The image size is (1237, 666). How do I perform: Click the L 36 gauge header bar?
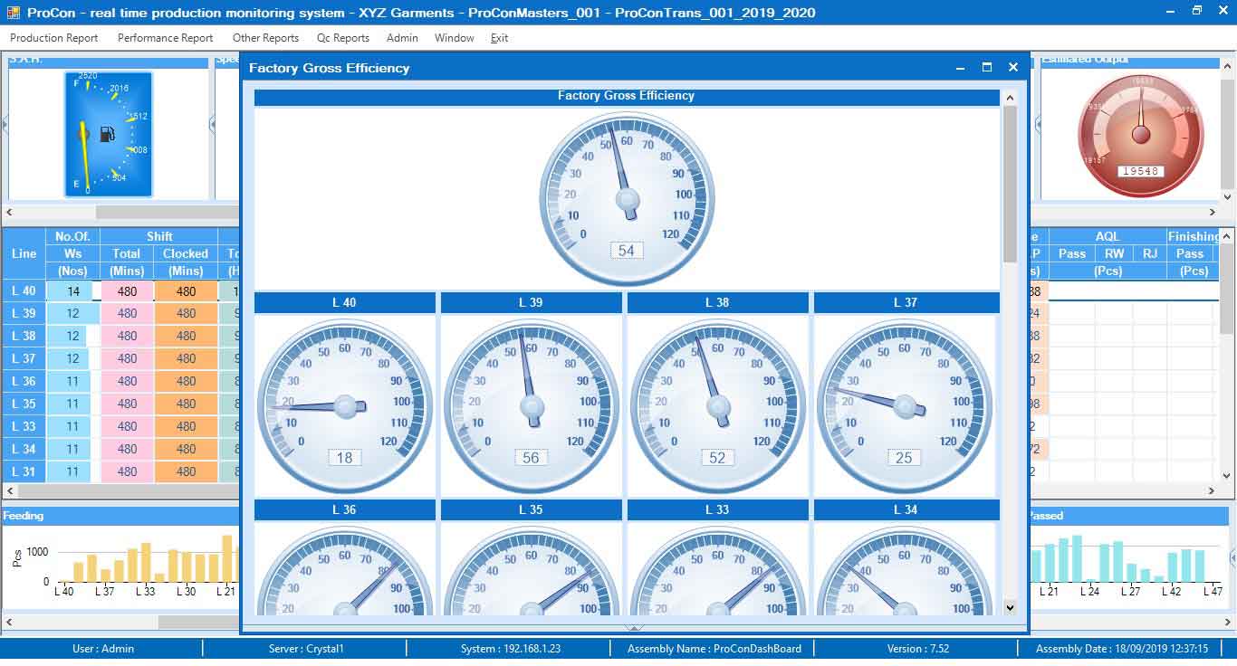point(344,510)
